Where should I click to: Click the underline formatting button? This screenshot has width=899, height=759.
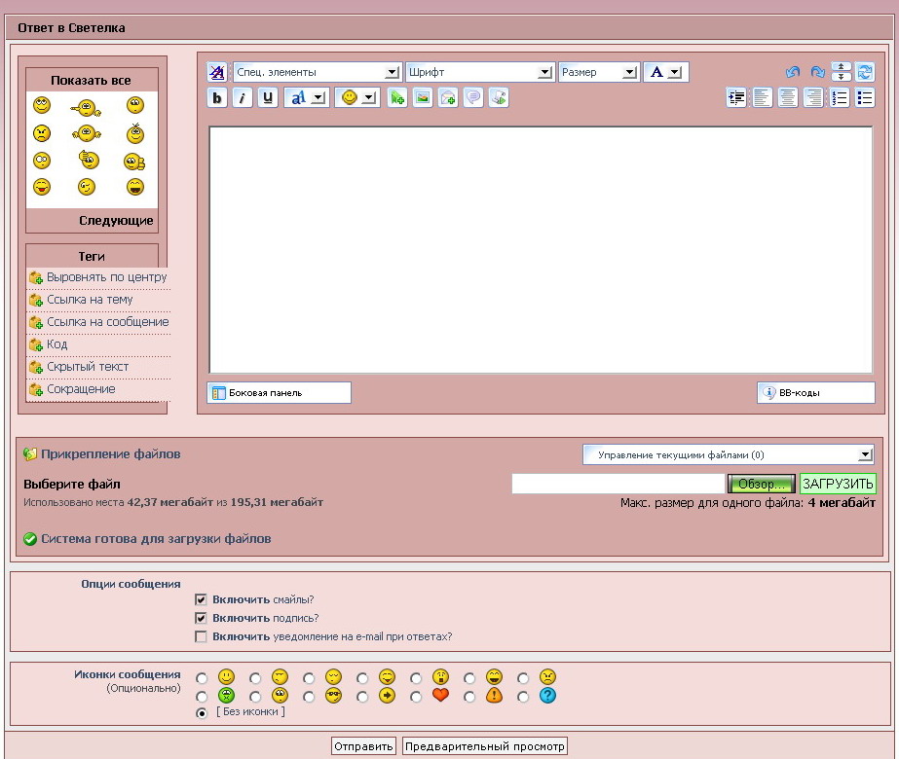click(267, 97)
